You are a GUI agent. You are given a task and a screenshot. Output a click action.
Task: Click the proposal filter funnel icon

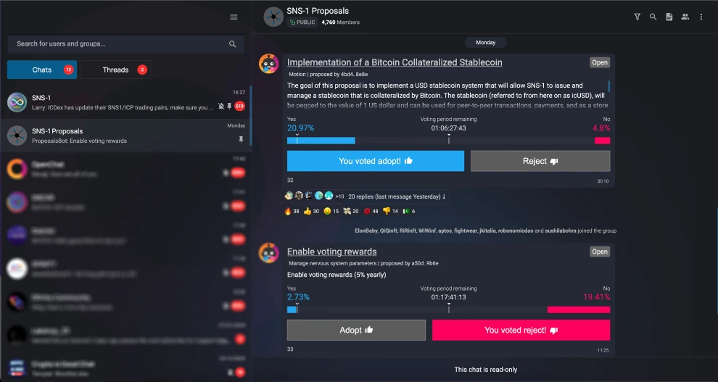pyautogui.click(x=637, y=17)
